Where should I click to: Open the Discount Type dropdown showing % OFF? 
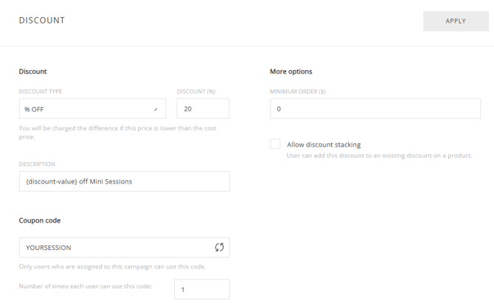pos(92,109)
